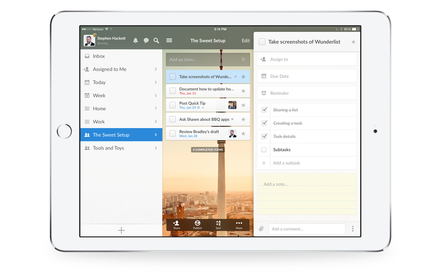
Task: Click Stephen Hackett's profile avatar
Action: coord(89,40)
